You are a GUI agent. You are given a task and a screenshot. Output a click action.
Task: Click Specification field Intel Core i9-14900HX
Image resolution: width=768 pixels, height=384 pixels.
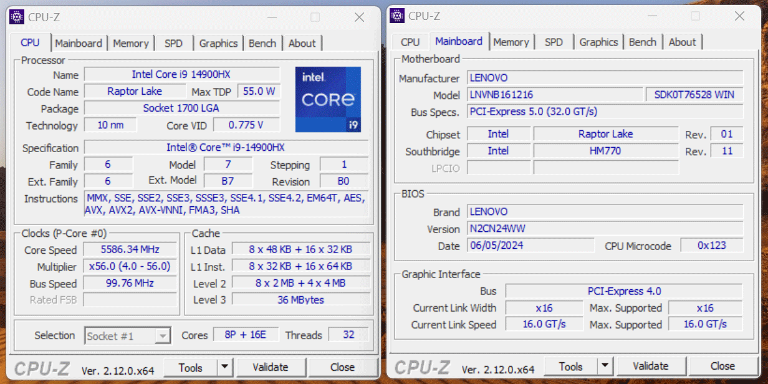click(226, 148)
